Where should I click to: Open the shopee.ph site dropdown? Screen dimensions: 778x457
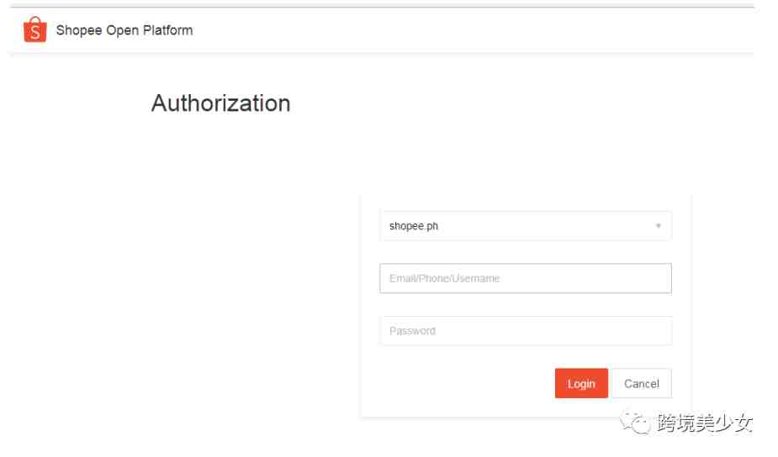526,226
